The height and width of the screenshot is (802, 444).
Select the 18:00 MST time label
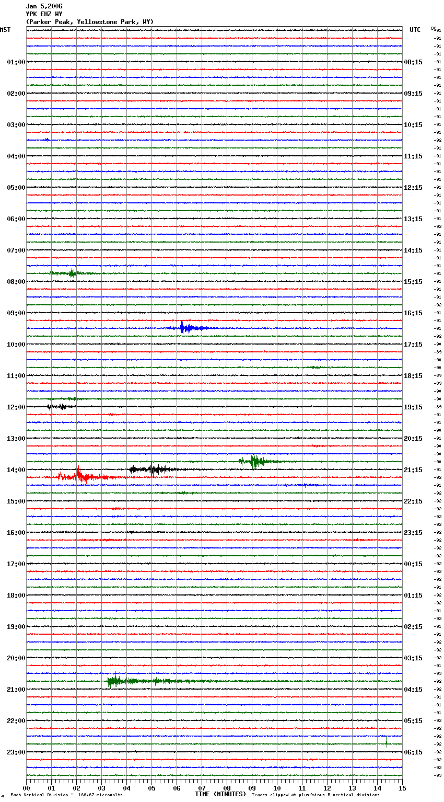[x=16, y=595]
